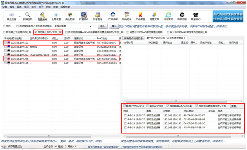Click the 扫描主机 magnifier icon
The image size is (247, 150).
(x=28, y=15)
